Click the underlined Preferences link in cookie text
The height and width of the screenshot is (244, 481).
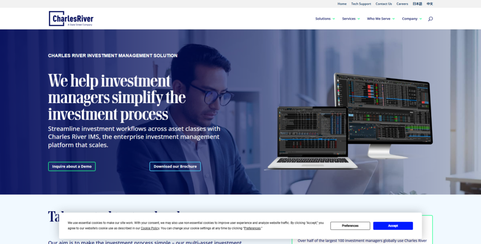coord(252,229)
